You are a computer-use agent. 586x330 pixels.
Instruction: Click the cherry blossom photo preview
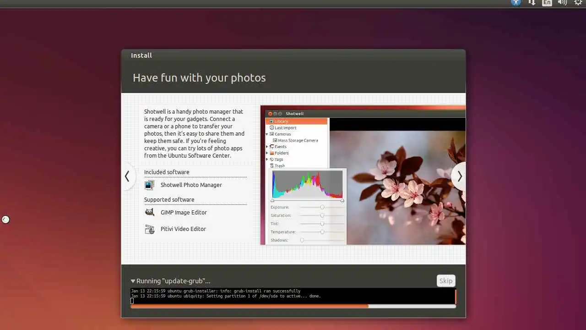(x=397, y=188)
